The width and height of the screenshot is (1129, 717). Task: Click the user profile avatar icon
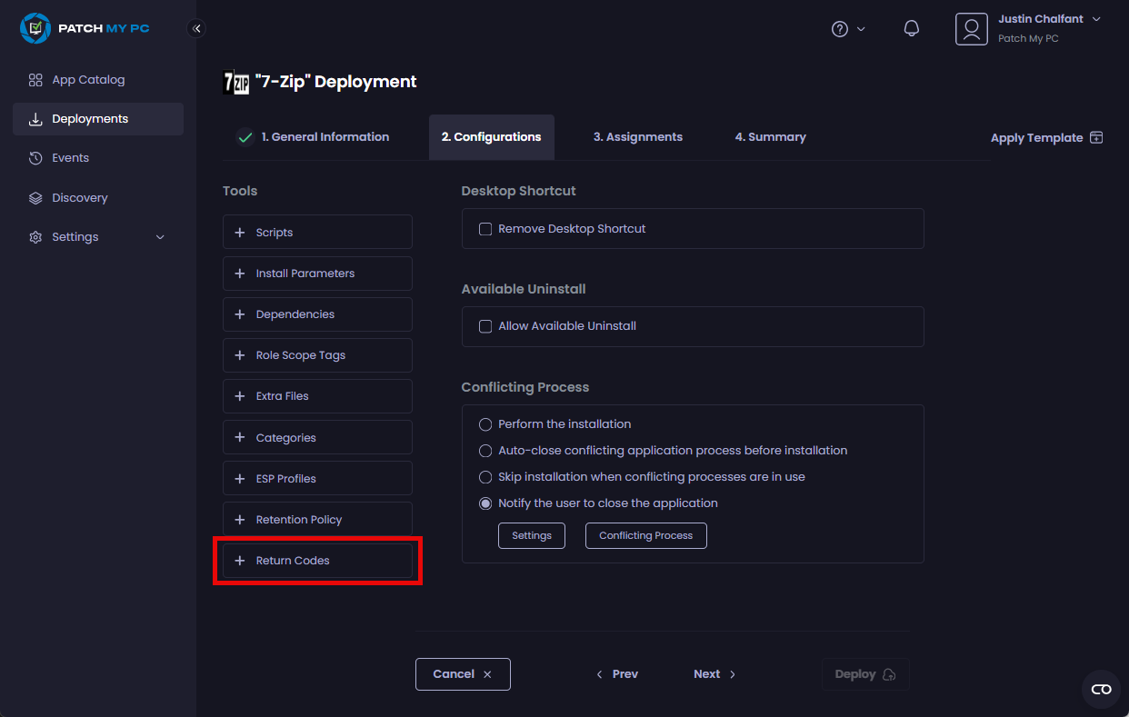[971, 29]
